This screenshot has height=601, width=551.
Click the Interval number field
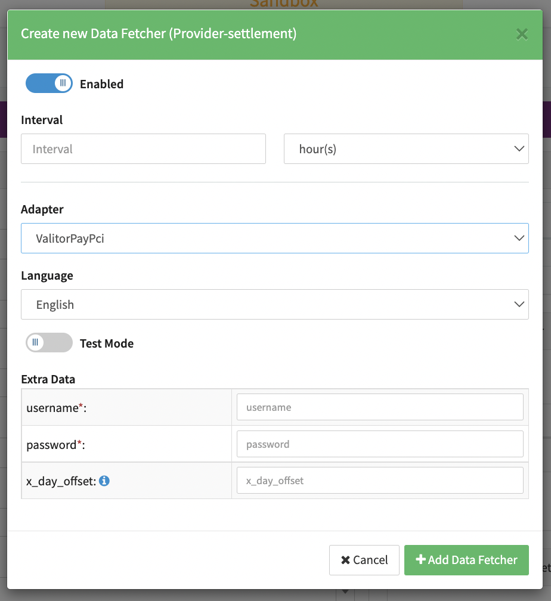click(143, 149)
